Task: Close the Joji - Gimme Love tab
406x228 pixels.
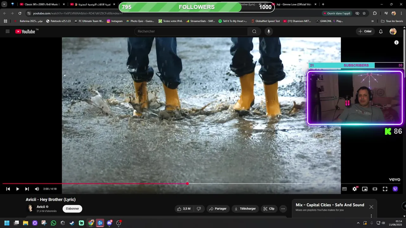Action: coord(315,4)
